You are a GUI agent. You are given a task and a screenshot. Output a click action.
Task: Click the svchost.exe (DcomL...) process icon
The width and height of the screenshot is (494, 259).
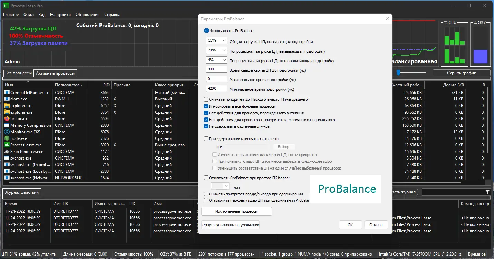[x=7, y=165]
